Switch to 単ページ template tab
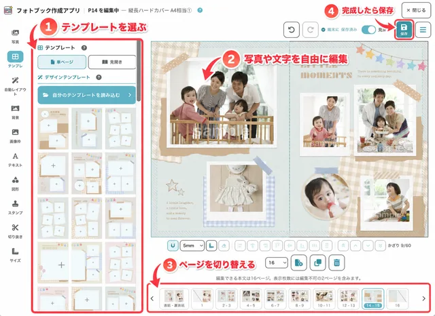 (62, 62)
